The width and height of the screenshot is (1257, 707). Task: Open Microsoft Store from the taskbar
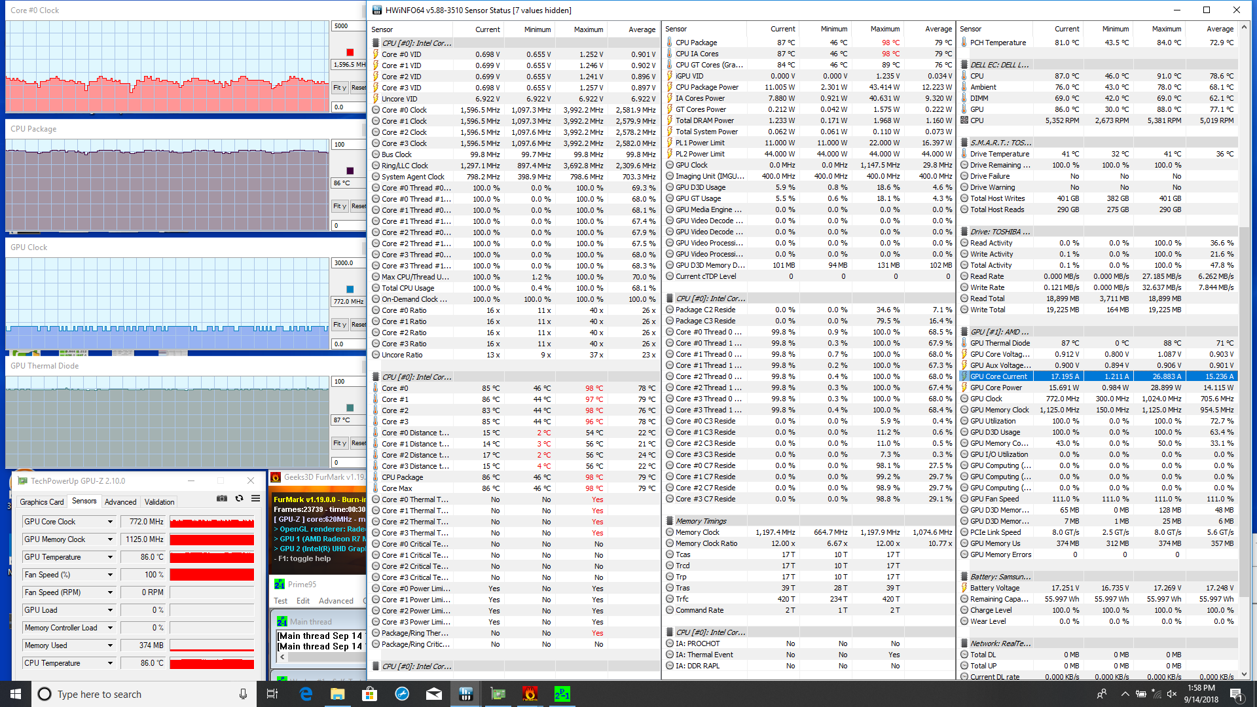(370, 694)
